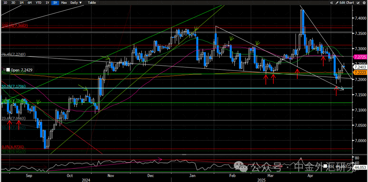The height and width of the screenshot is (182, 368).
Task: Select the 5Y range button
Action: pyautogui.click(x=55, y=3)
